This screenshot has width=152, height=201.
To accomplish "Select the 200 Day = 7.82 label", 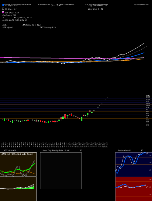I will 12,13.
